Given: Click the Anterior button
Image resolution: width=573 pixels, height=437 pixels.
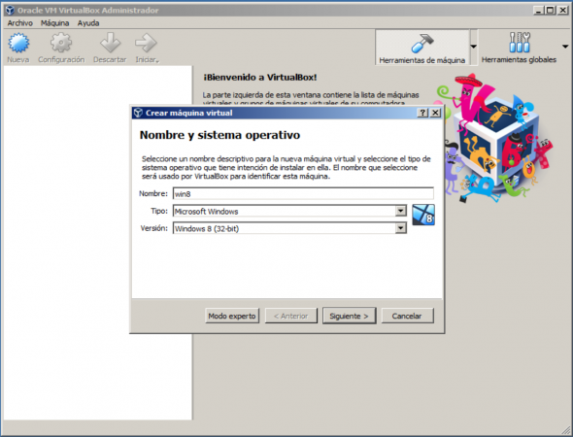Looking at the screenshot, I should (291, 316).
